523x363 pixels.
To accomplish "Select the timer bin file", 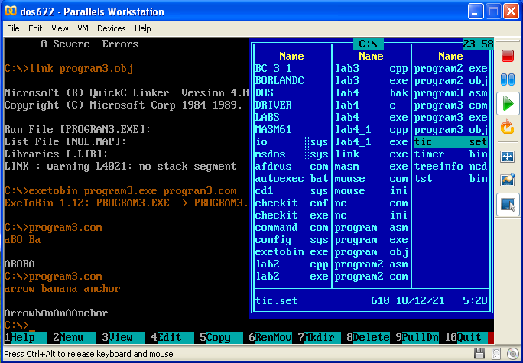I will coord(451,154).
